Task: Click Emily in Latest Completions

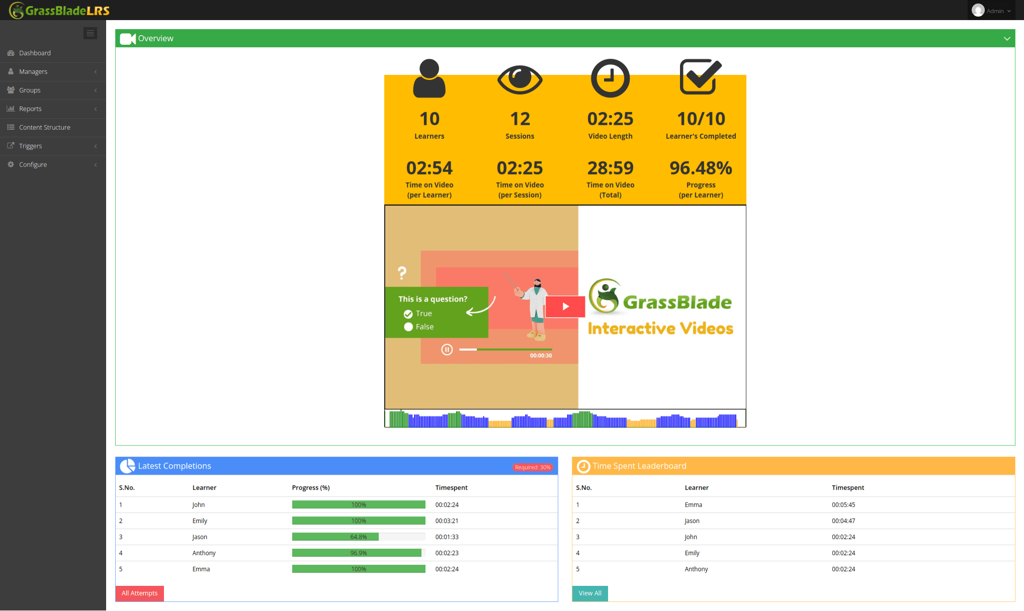Action: (200, 521)
